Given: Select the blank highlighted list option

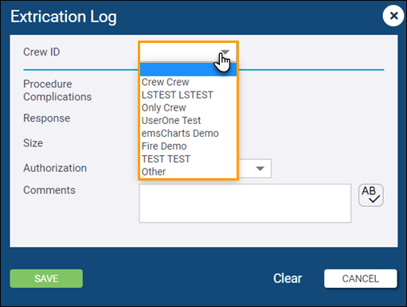Looking at the screenshot, I should point(188,69).
